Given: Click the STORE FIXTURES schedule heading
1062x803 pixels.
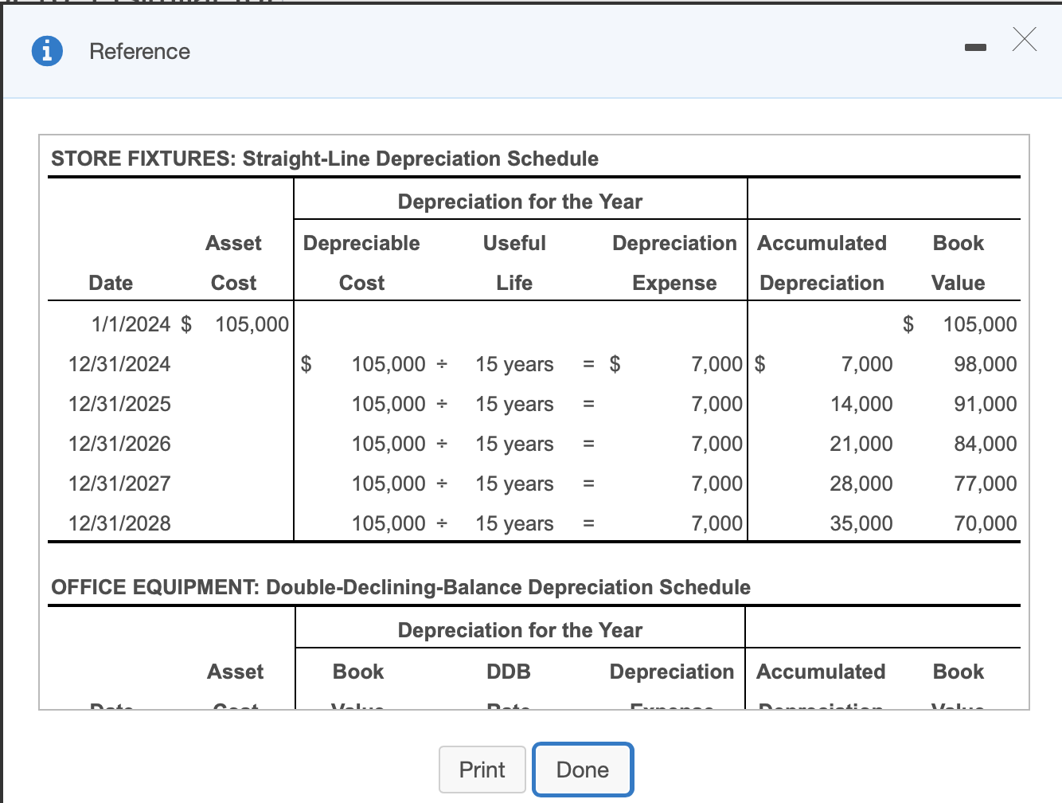Looking at the screenshot, I should pyautogui.click(x=324, y=159).
